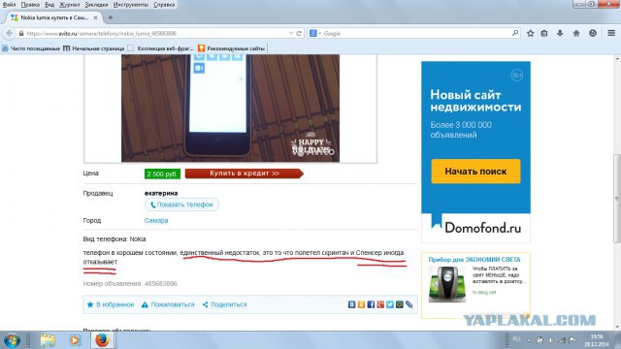Open the Downloads arrow icon
The image size is (621, 349).
click(560, 34)
